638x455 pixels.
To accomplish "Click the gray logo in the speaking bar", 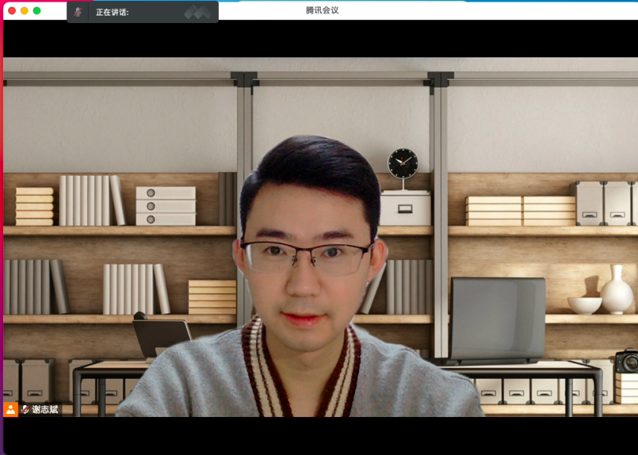I will tap(197, 12).
